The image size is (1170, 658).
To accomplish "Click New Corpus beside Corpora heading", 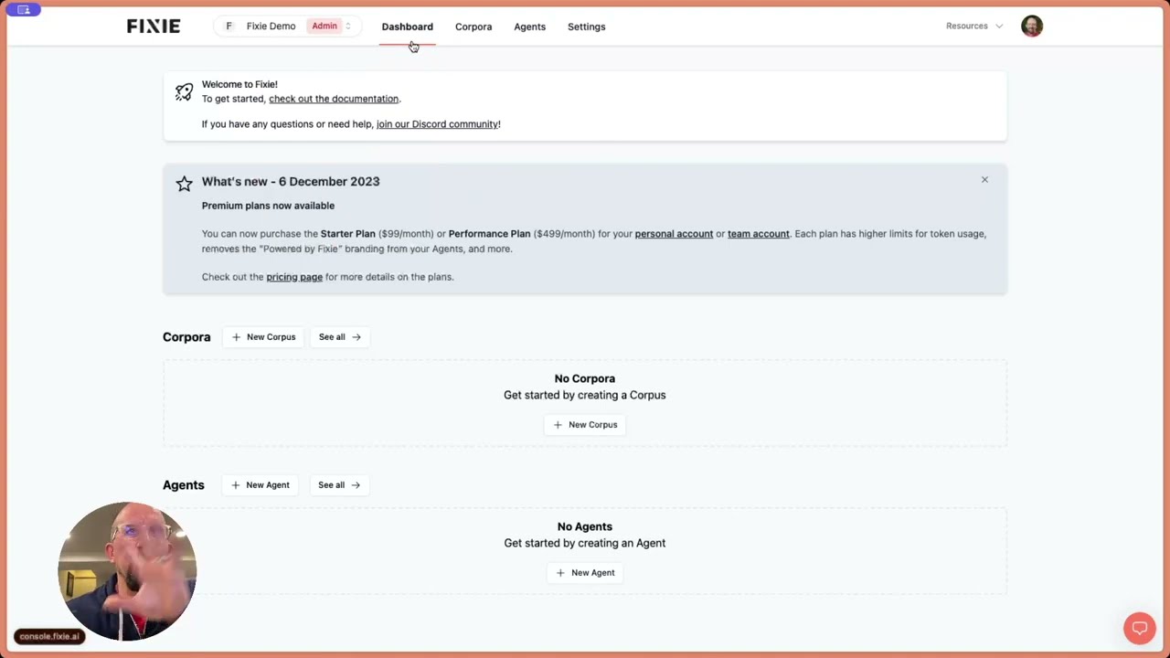I will pos(263,337).
